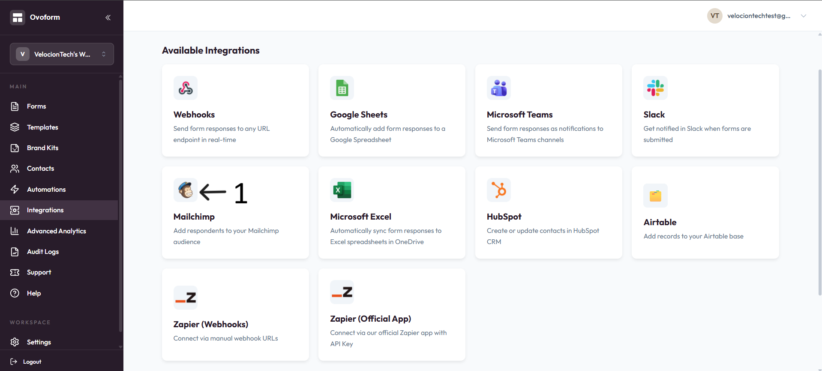Click the Google Sheets icon
Viewport: 822px width, 371px height.
(x=342, y=88)
